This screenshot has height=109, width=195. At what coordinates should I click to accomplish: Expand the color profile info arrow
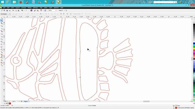[x=58, y=108]
